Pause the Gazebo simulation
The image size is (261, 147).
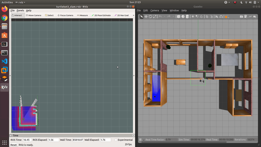pos(141,140)
